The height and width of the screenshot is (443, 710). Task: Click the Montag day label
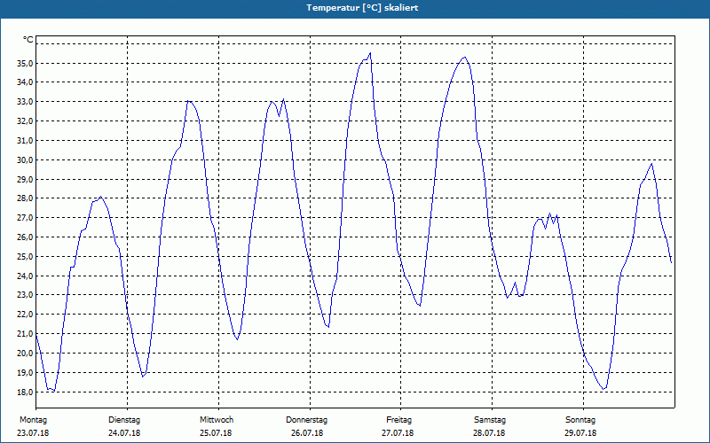(33, 420)
